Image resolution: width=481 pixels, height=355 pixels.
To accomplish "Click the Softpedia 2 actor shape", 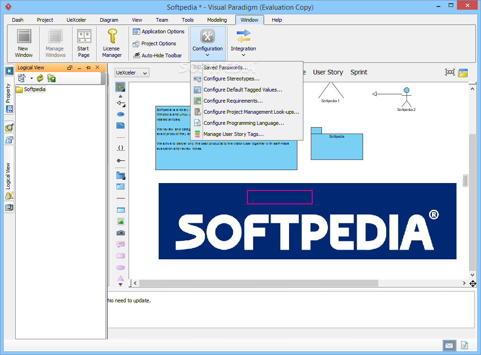I will 407,99.
